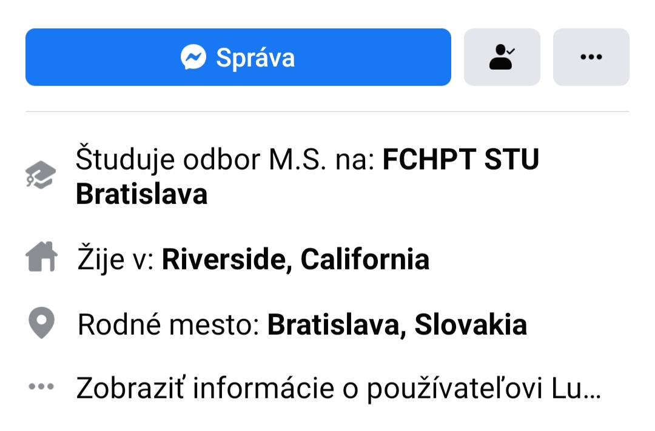This screenshot has height=431, width=655.
Task: Tap the word Správa on the blue button
Action: coord(255,58)
